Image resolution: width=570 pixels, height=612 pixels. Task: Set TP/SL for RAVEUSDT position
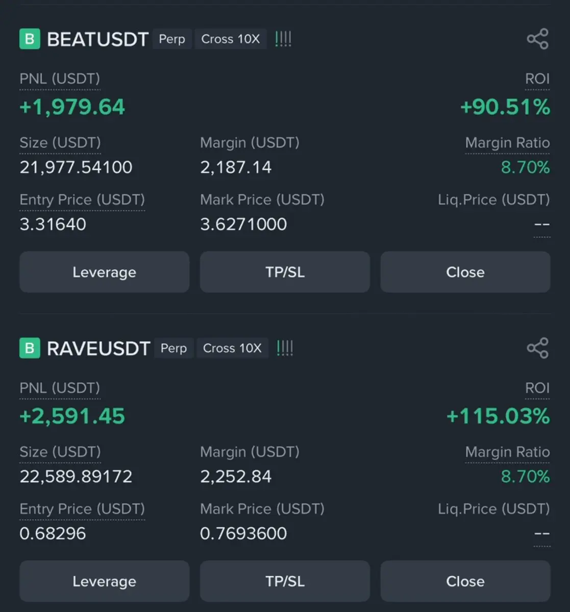[285, 581]
